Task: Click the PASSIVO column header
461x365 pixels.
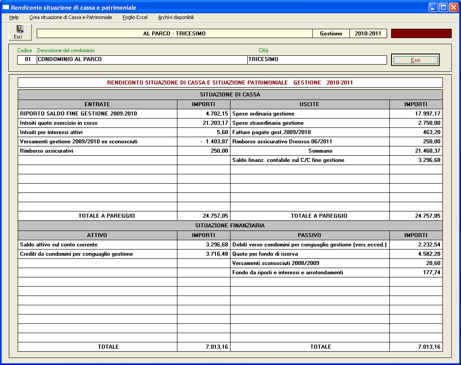Action: pyautogui.click(x=310, y=235)
